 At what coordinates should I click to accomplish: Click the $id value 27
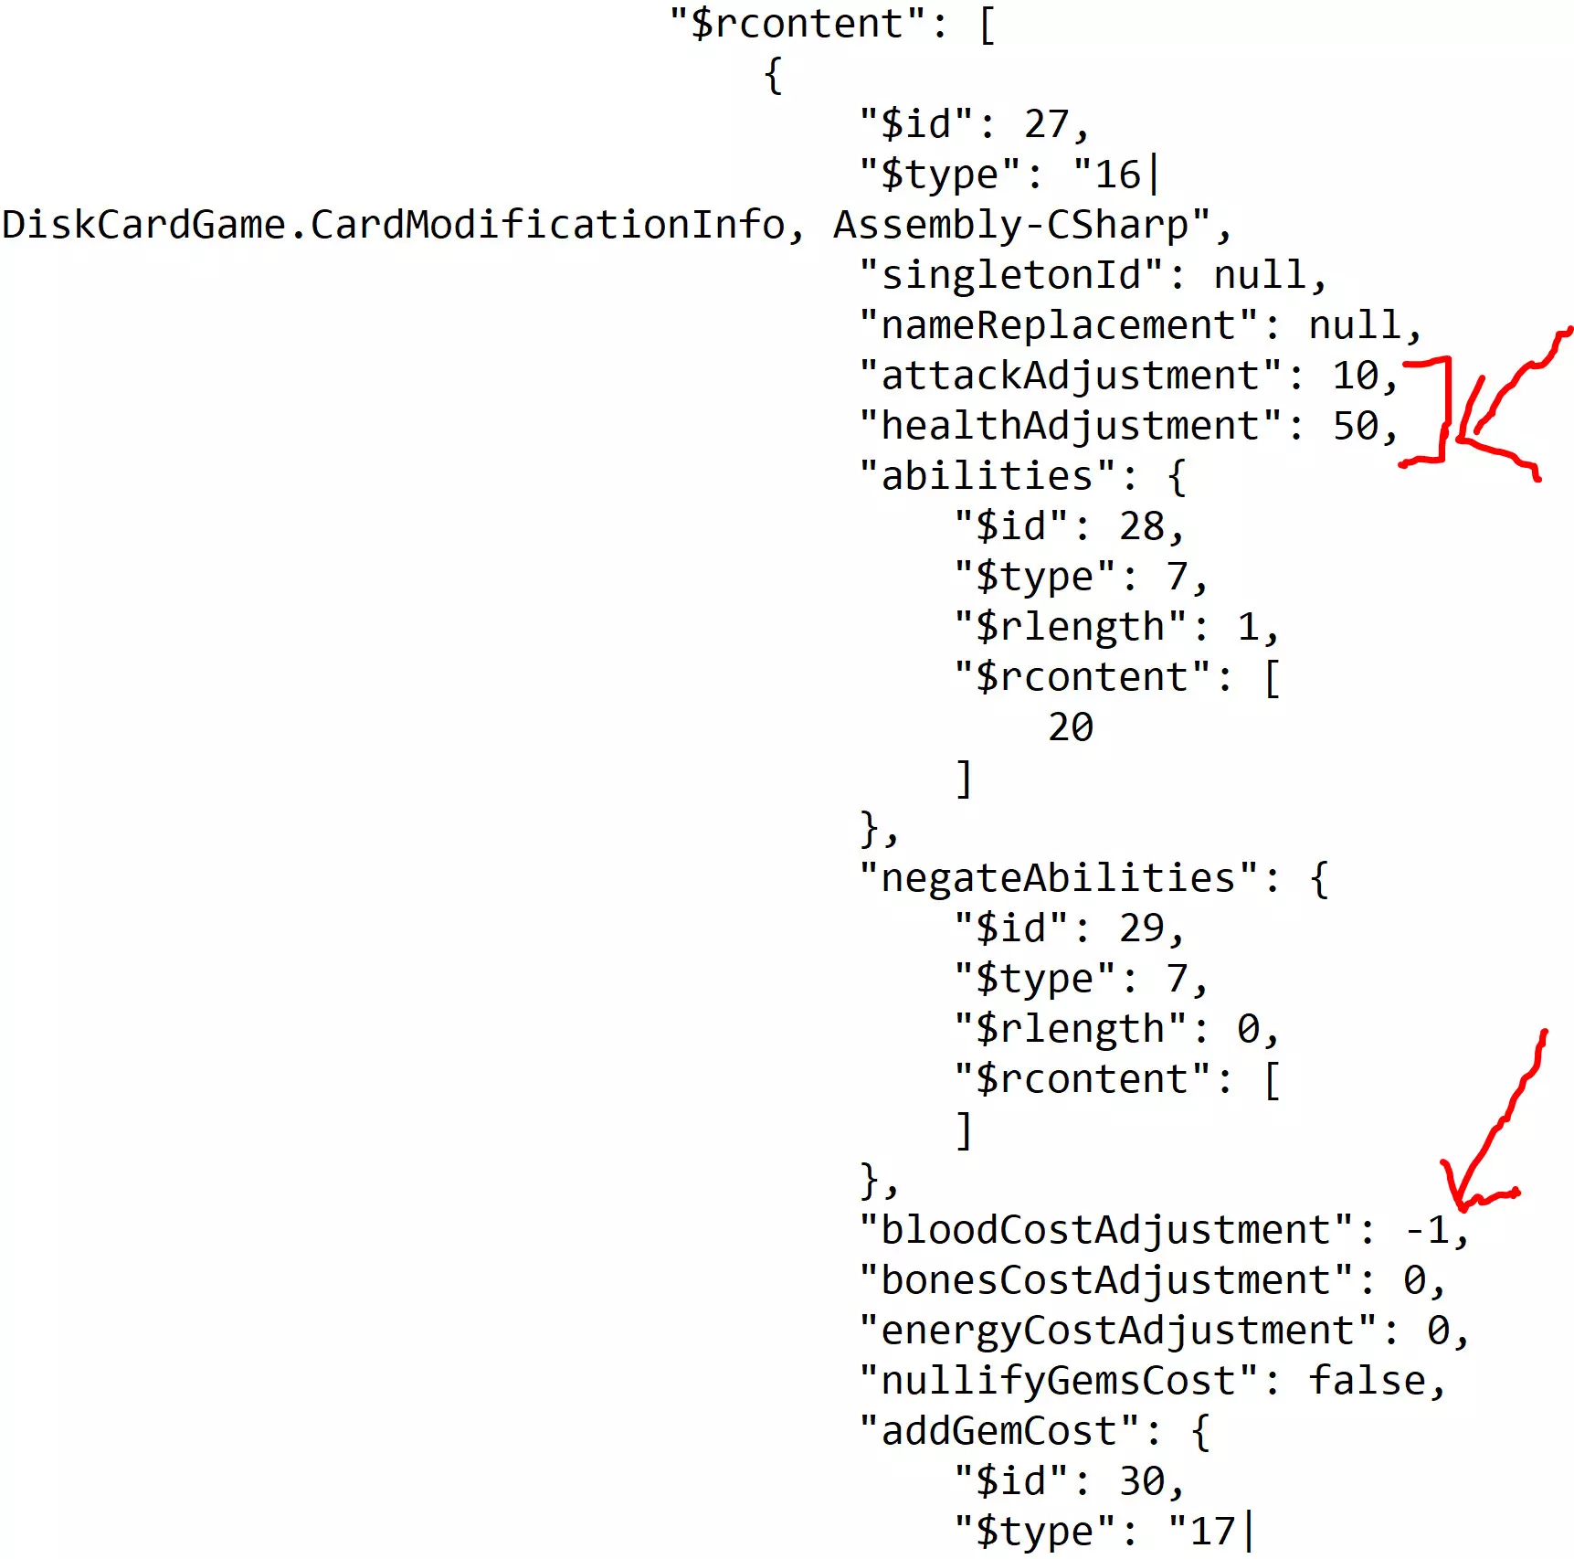pyautogui.click(x=1047, y=124)
